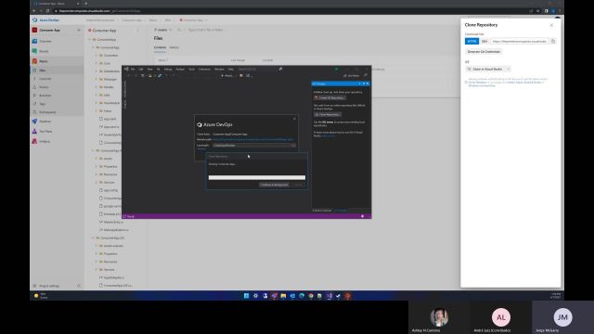Add new item next to Consumer App project

coord(78,30)
